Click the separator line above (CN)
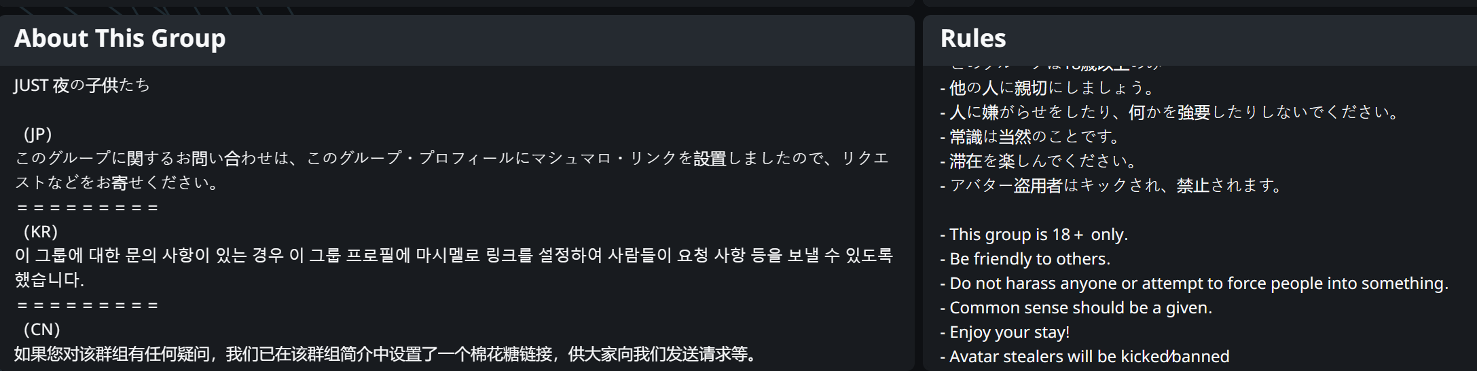This screenshot has width=1477, height=371. click(x=87, y=305)
